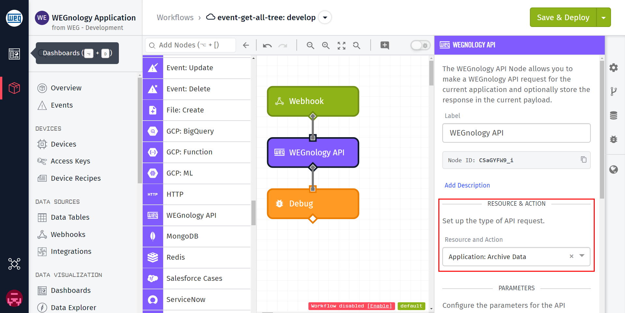Pick the MongoDB node in palette
This screenshot has width=625, height=313.
pos(197,236)
